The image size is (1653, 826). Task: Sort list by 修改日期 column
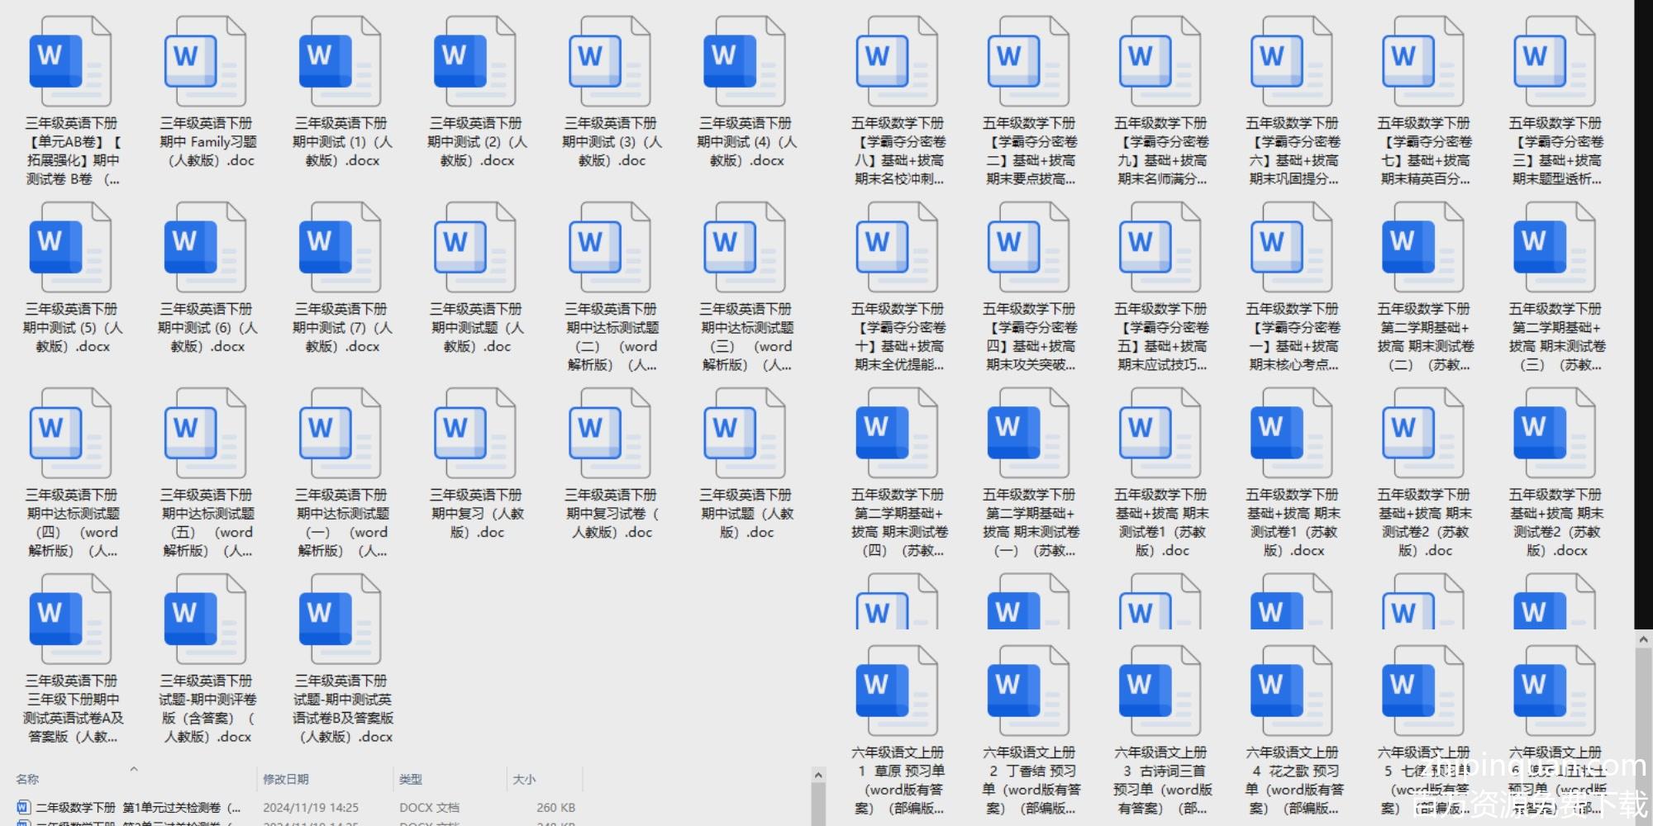tap(286, 779)
